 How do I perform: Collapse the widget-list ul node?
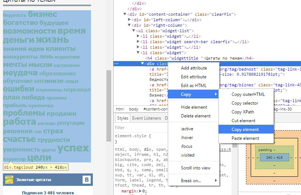[134, 30]
